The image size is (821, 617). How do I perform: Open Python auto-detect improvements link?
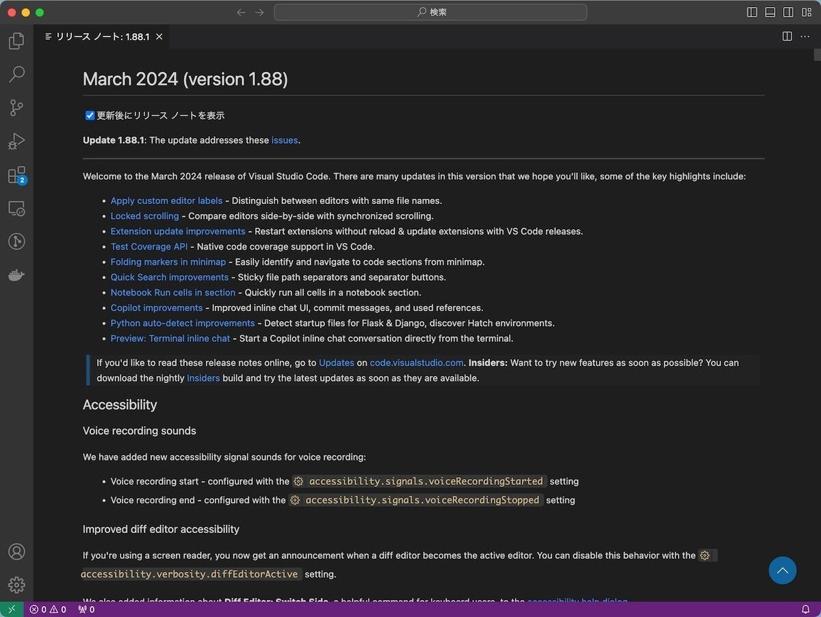click(x=183, y=323)
